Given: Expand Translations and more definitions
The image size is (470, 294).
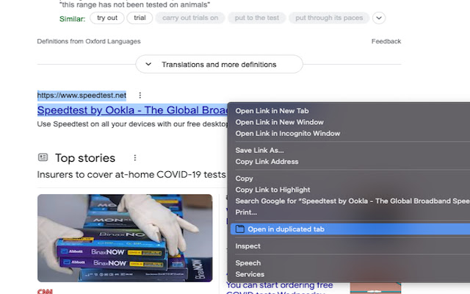Looking at the screenshot, I should (219, 64).
